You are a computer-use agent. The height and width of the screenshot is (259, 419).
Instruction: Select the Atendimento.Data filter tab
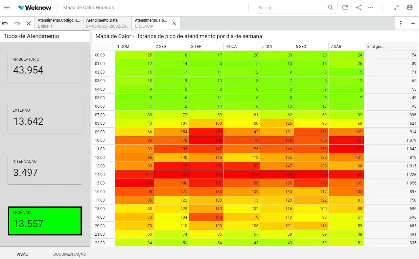107,23
